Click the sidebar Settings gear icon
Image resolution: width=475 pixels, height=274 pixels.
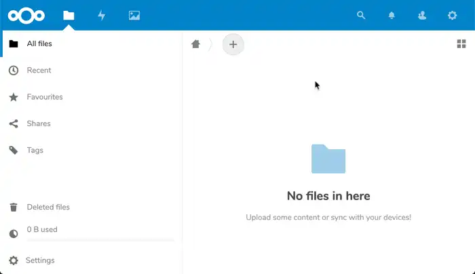[x=14, y=260]
